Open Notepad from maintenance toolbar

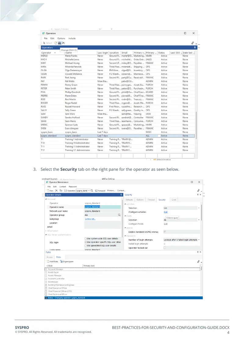click(100, 191)
